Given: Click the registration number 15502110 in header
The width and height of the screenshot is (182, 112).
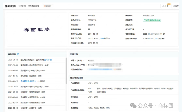Looking at the screenshot, I should [x=22, y=6].
